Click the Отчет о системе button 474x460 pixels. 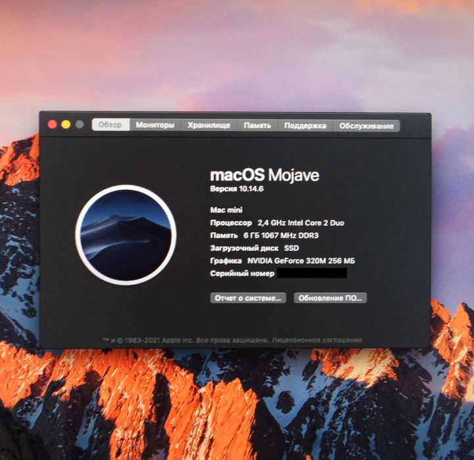point(248,298)
